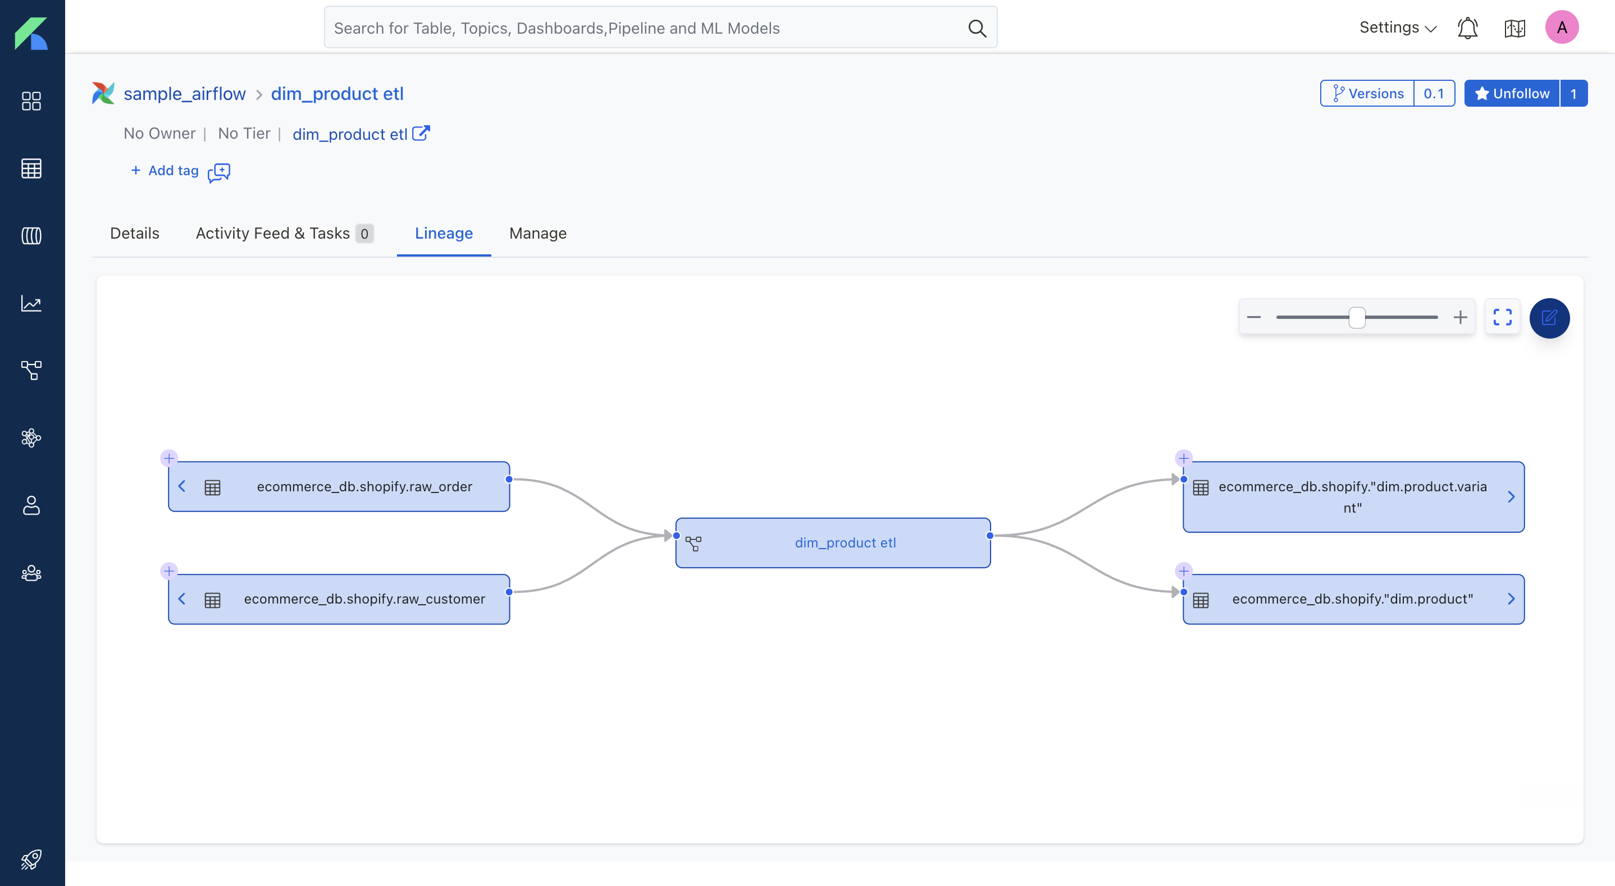Open the request tags conversation icon

[219, 172]
